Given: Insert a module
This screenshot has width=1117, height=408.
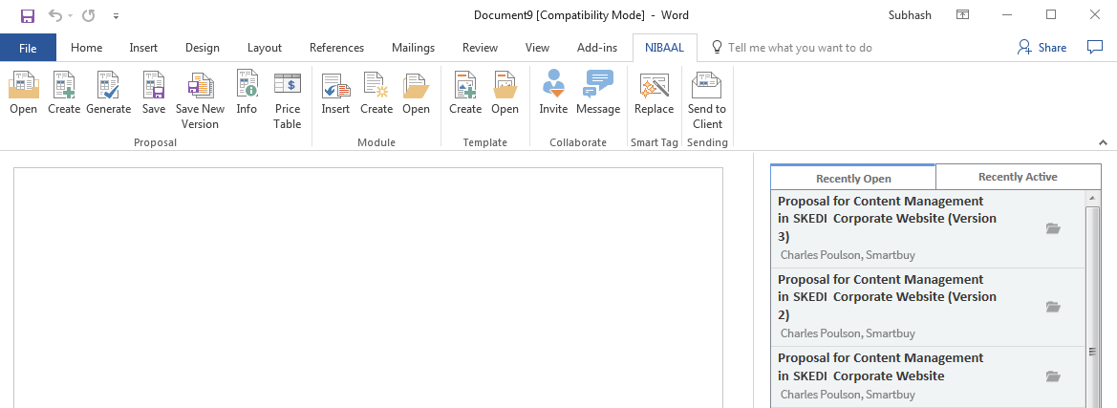Looking at the screenshot, I should (x=335, y=93).
